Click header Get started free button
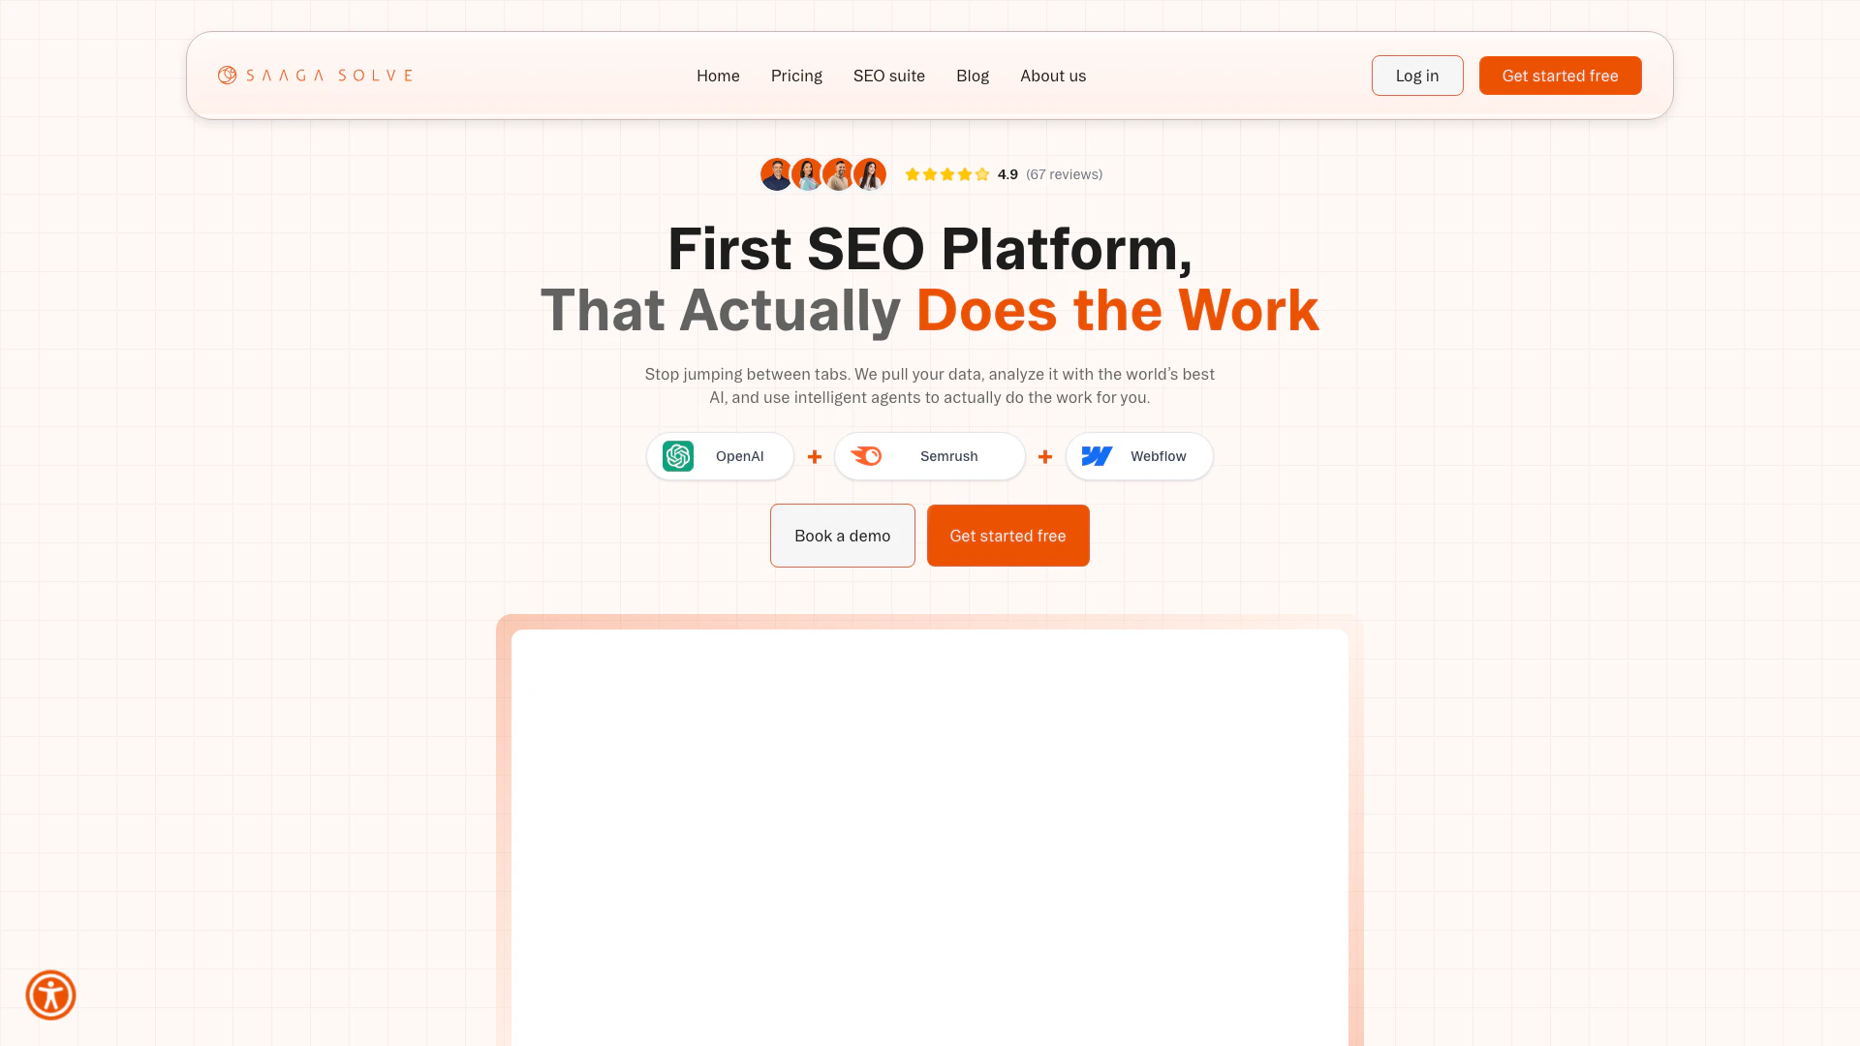Screen dimensions: 1860x1046 (1560, 76)
